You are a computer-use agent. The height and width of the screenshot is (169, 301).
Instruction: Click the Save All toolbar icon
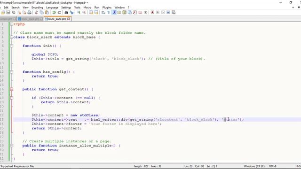[14, 13]
